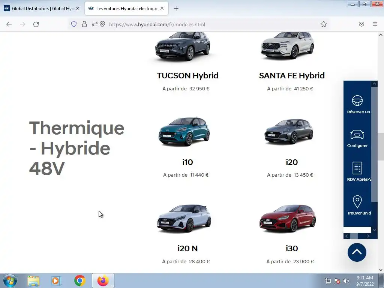Close the Les voitures Hyundai tab
The image size is (384, 288).
[162, 8]
